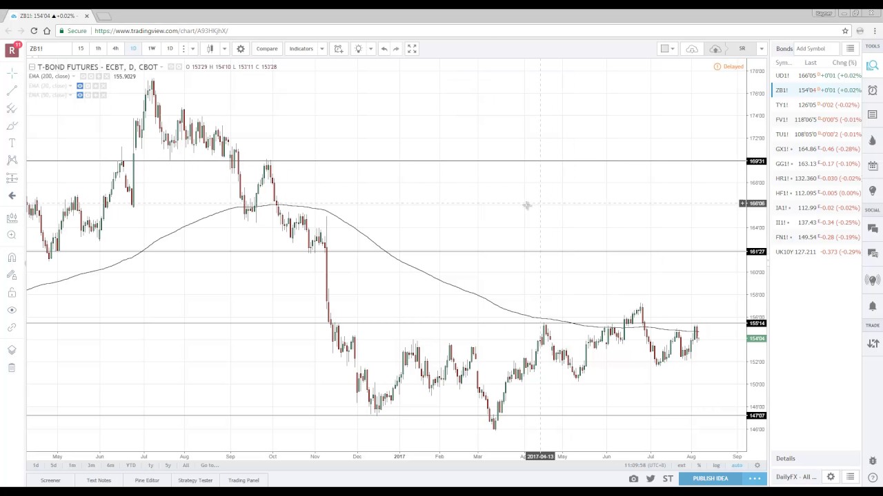Toggle percent scale option
Image resolution: width=883 pixels, height=496 pixels.
(699, 466)
